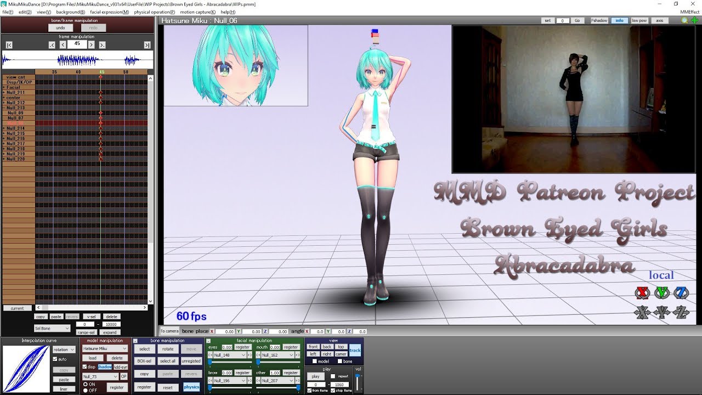The width and height of the screenshot is (702, 395).
Task: Click the red X rotation axis handle
Action: pyautogui.click(x=642, y=292)
